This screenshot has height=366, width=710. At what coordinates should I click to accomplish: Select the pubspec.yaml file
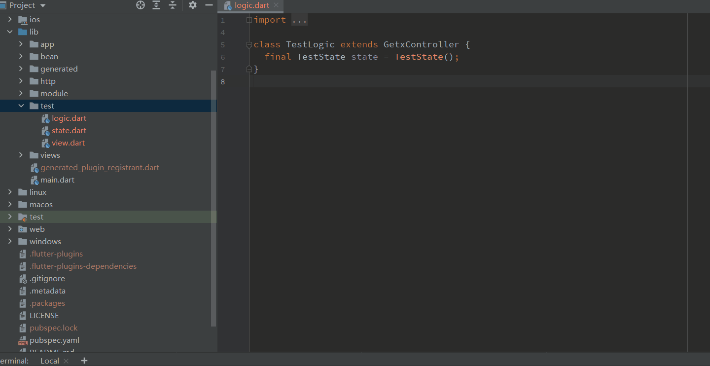coord(54,340)
